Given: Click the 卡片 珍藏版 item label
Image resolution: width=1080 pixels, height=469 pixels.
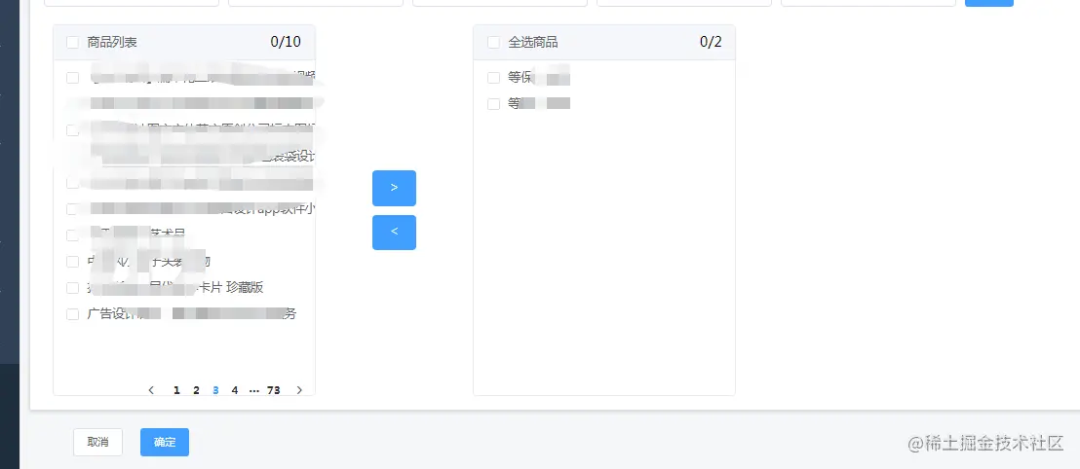Looking at the screenshot, I should coord(175,287).
